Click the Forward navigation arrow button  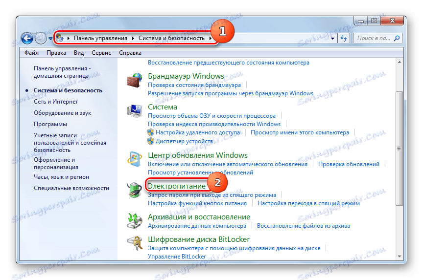pyautogui.click(x=41, y=38)
